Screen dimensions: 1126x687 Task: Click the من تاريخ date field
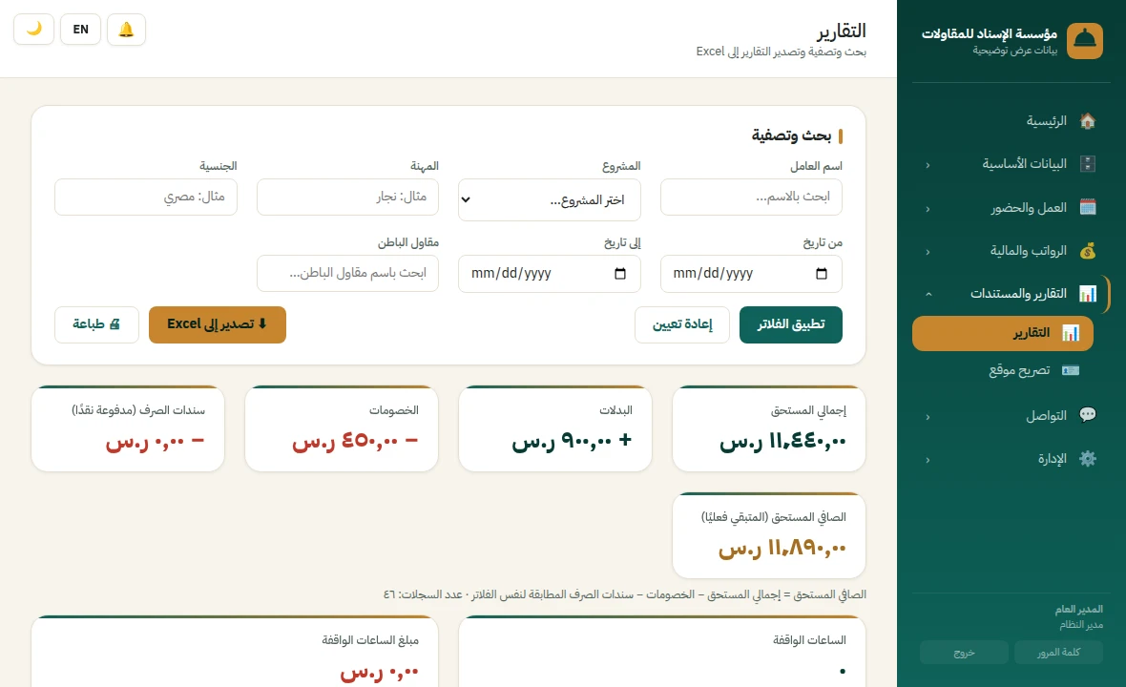[x=751, y=274]
